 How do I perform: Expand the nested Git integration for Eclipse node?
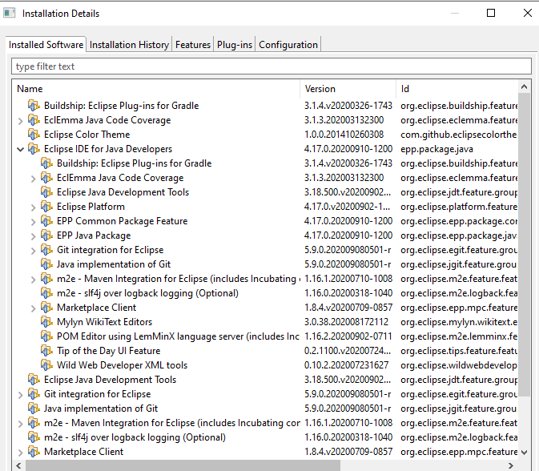34,251
